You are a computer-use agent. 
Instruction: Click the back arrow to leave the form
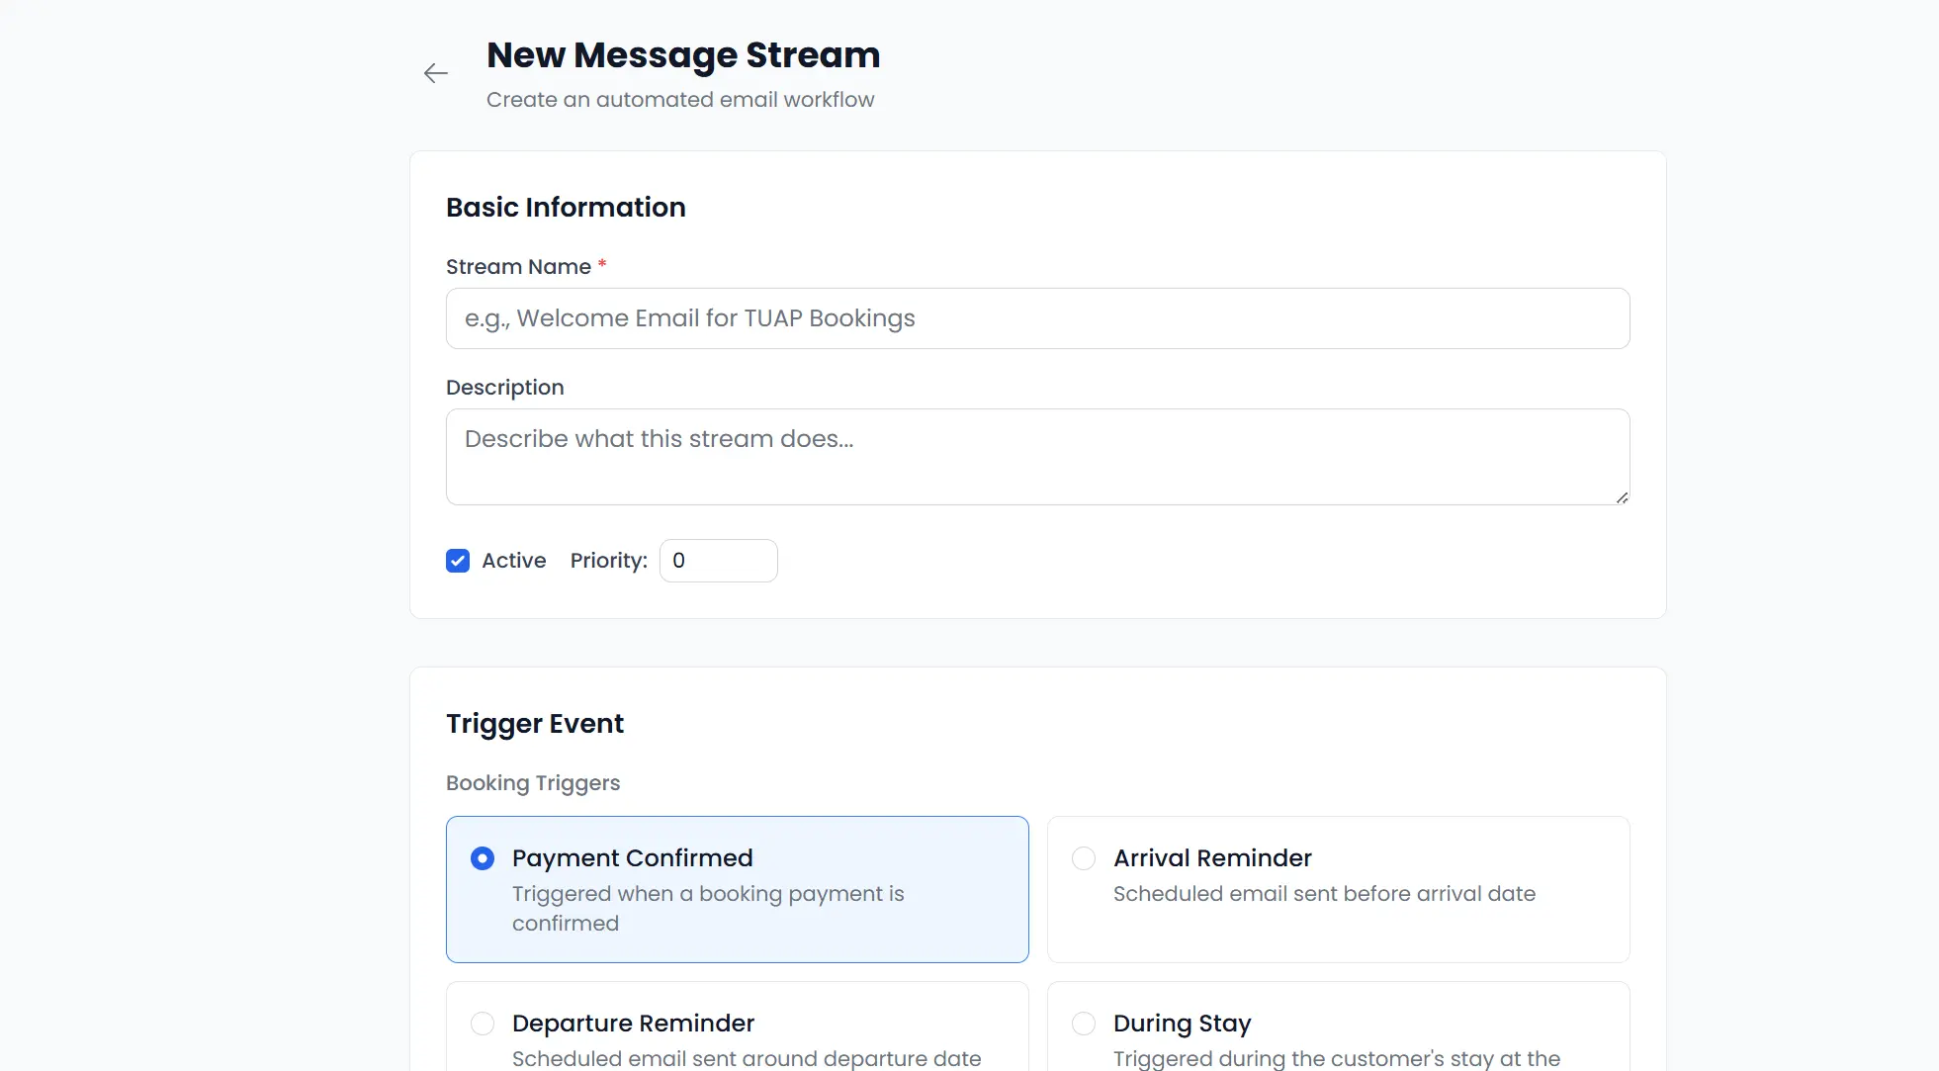click(435, 72)
